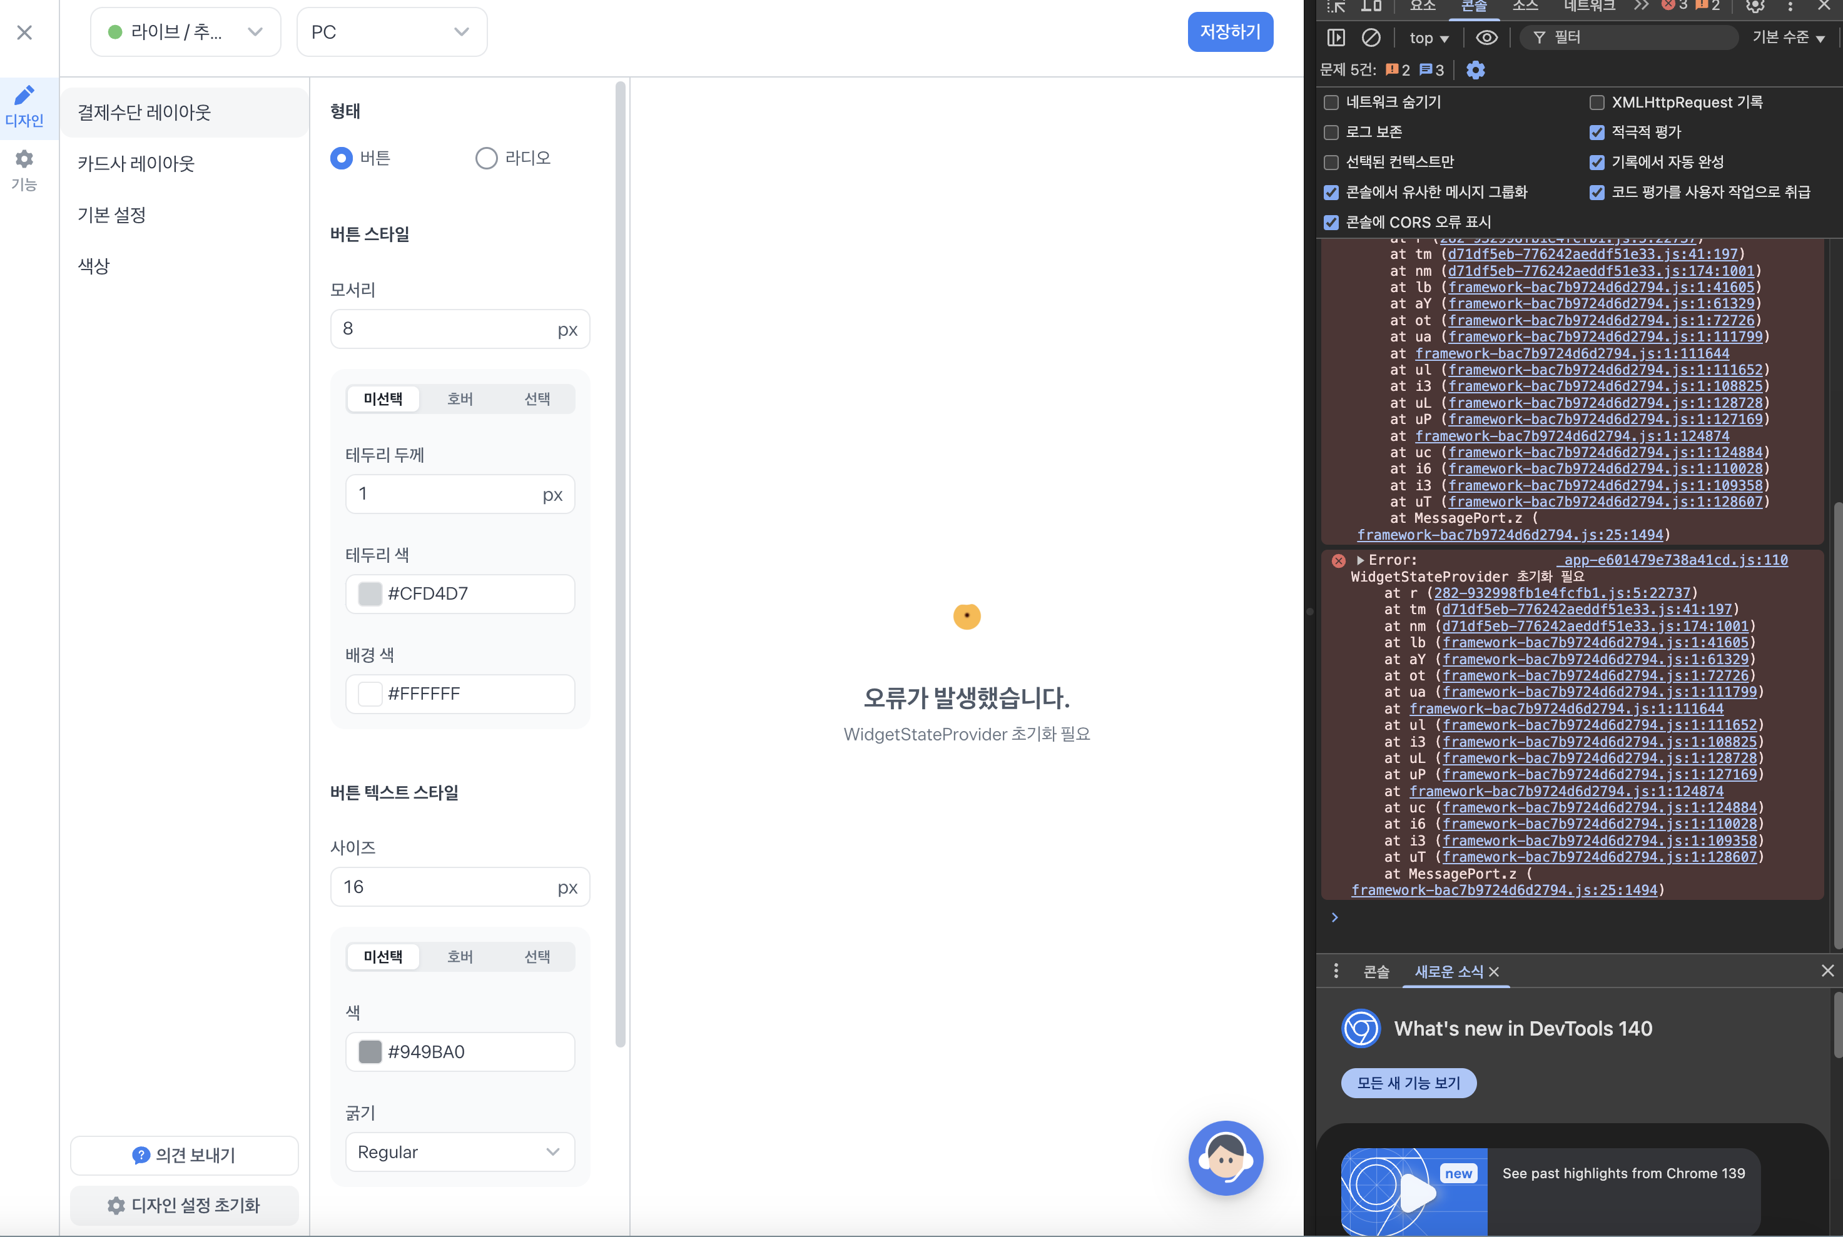Close the 새로운 소식 drawer tab

(1495, 971)
